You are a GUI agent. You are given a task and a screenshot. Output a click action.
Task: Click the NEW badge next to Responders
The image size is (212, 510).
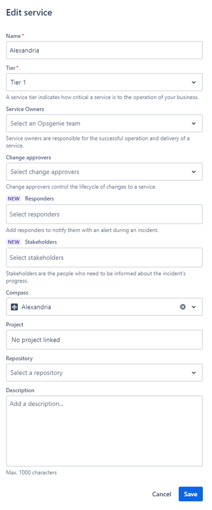point(14,199)
